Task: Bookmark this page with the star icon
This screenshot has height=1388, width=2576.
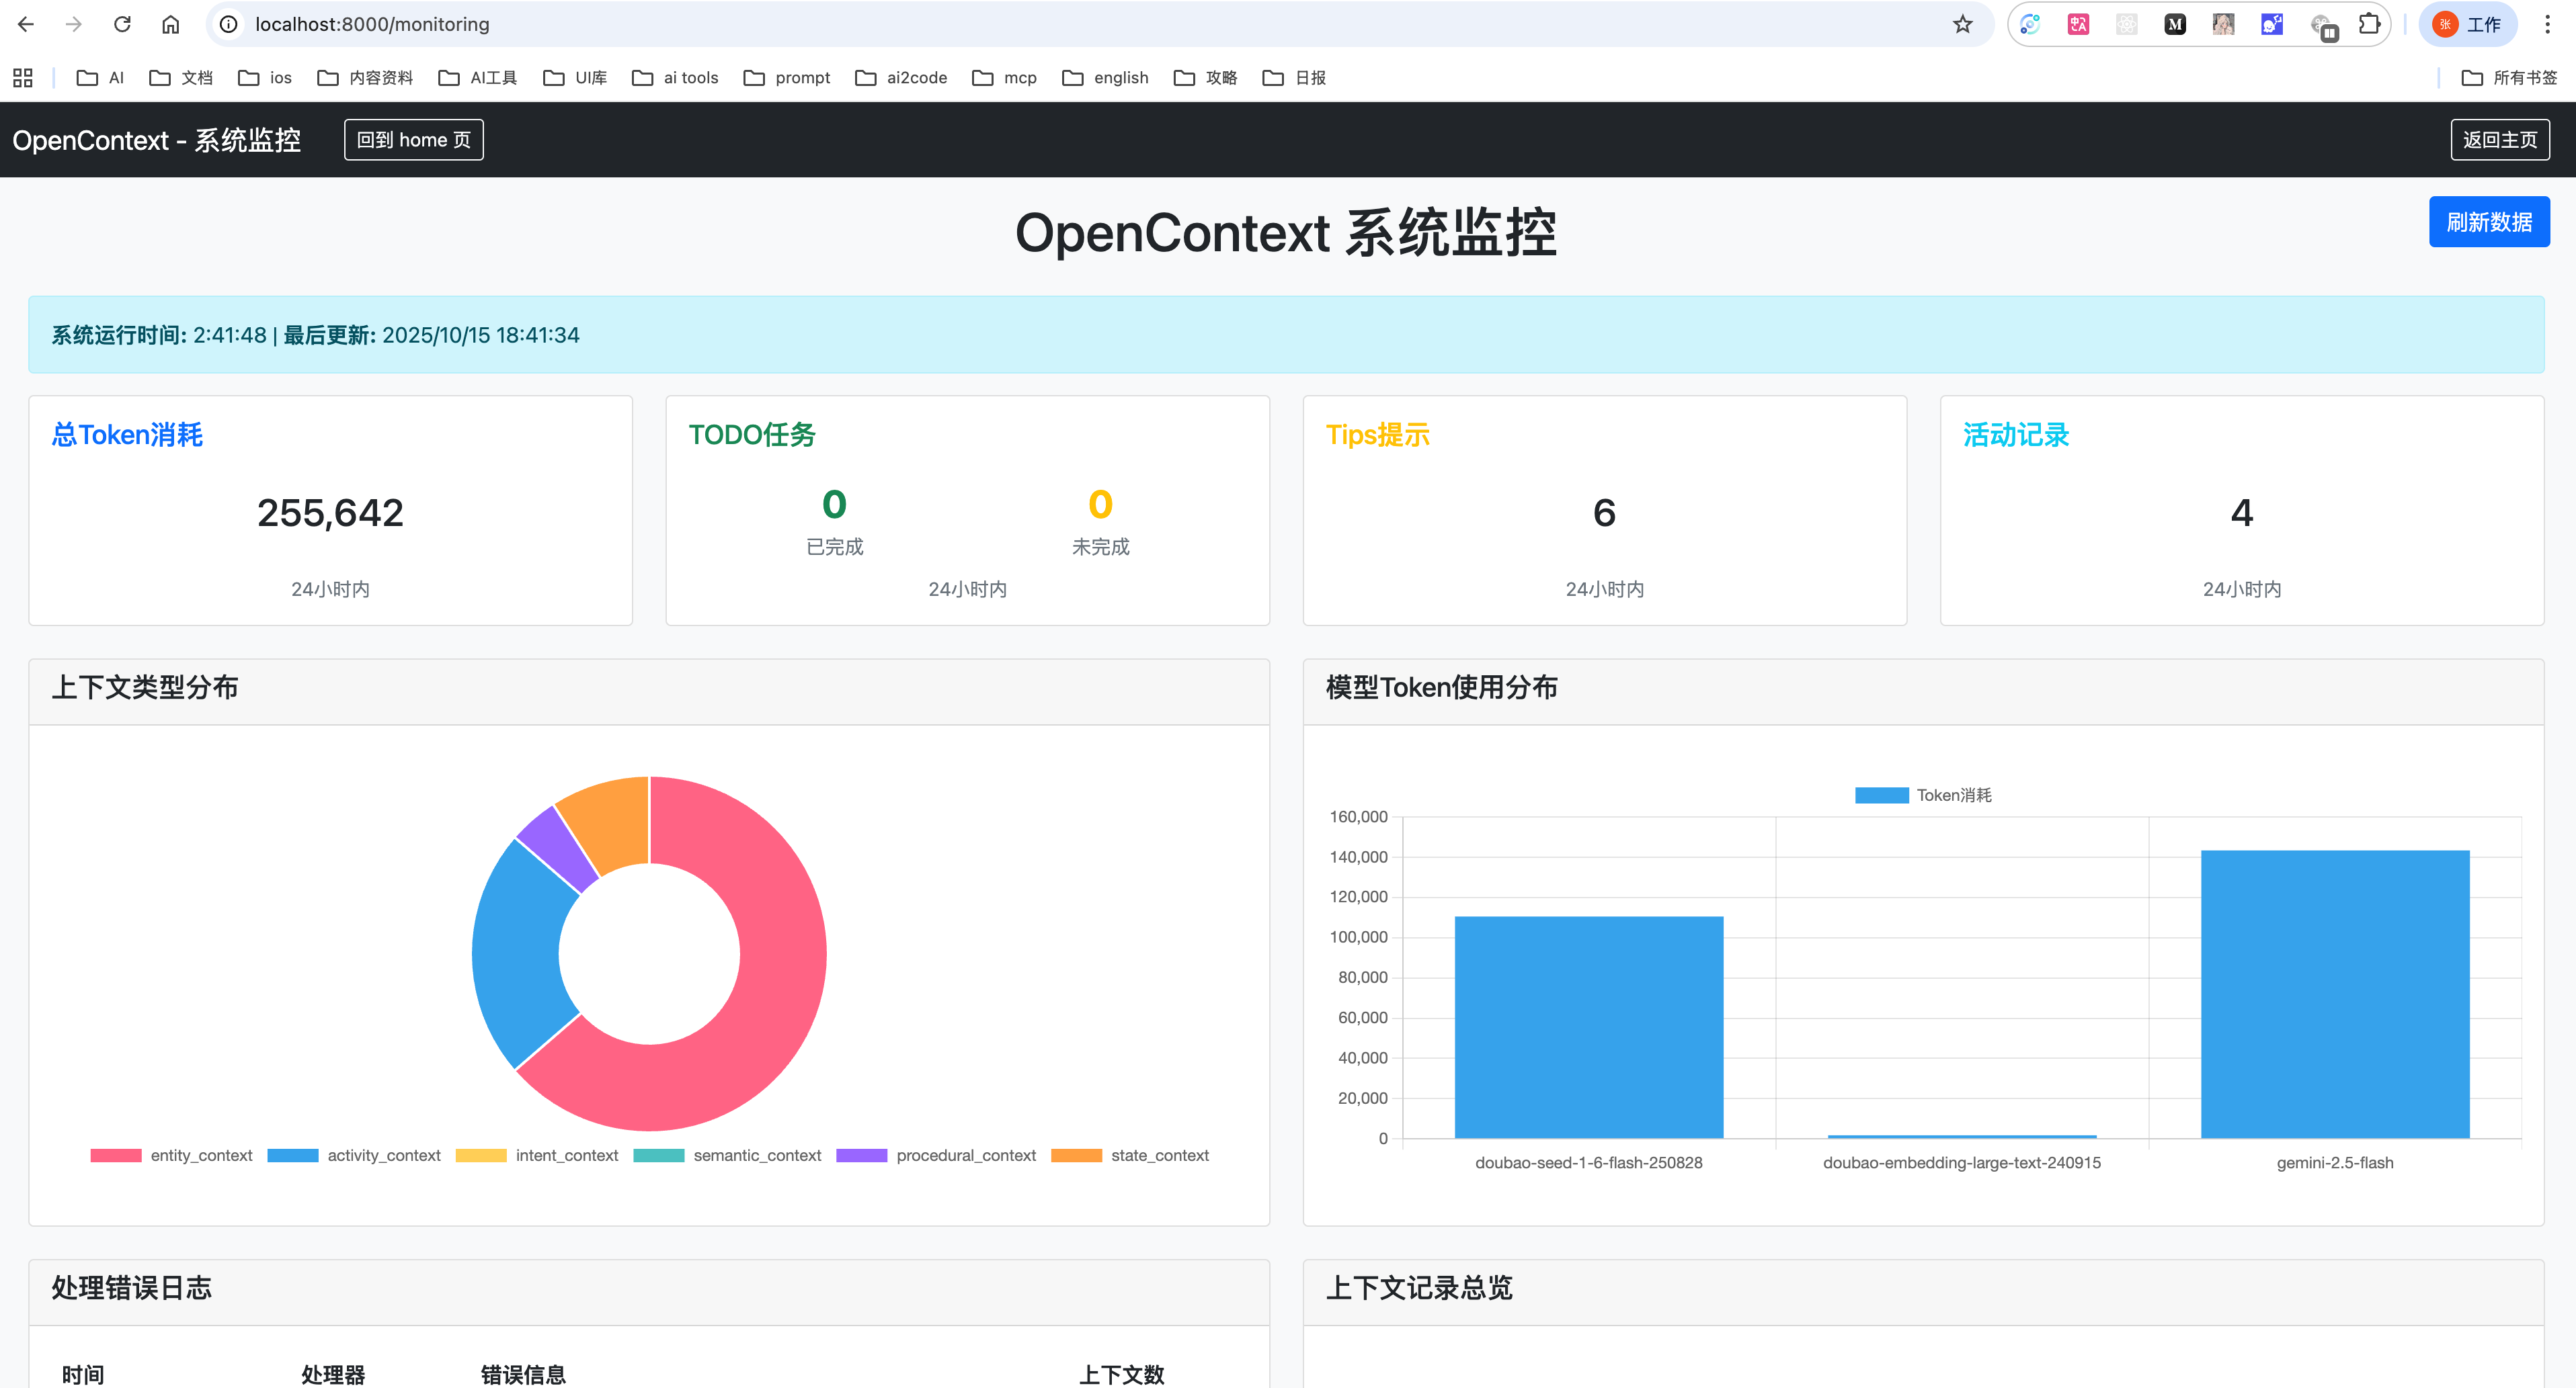Action: point(1962,24)
